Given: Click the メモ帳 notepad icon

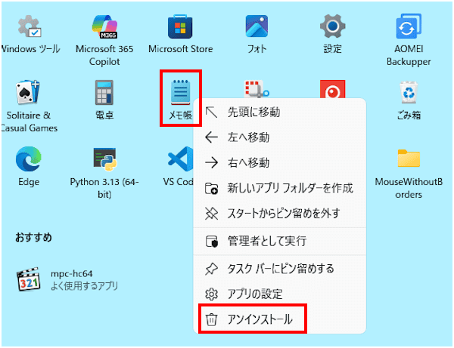Looking at the screenshot, I should click(180, 92).
